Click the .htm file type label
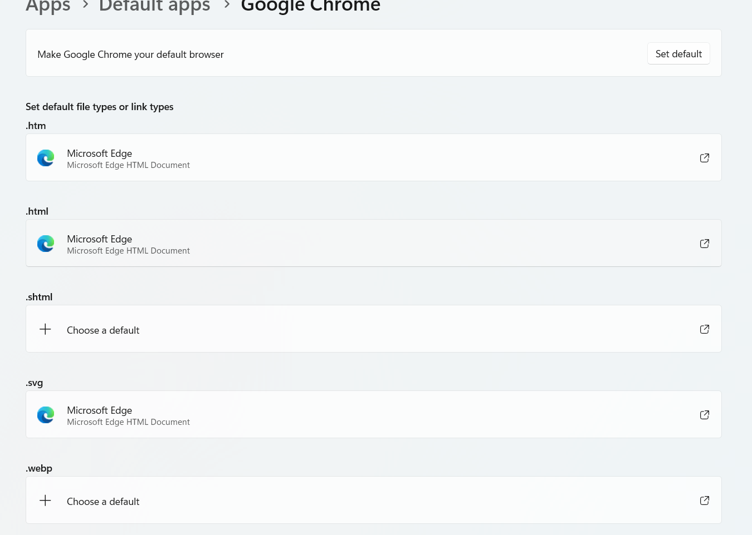 point(36,126)
